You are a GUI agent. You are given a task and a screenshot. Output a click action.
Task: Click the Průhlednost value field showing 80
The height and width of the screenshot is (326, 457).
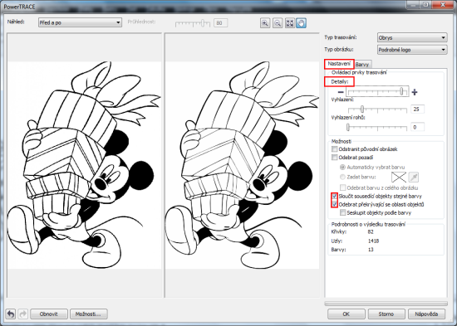(x=221, y=22)
